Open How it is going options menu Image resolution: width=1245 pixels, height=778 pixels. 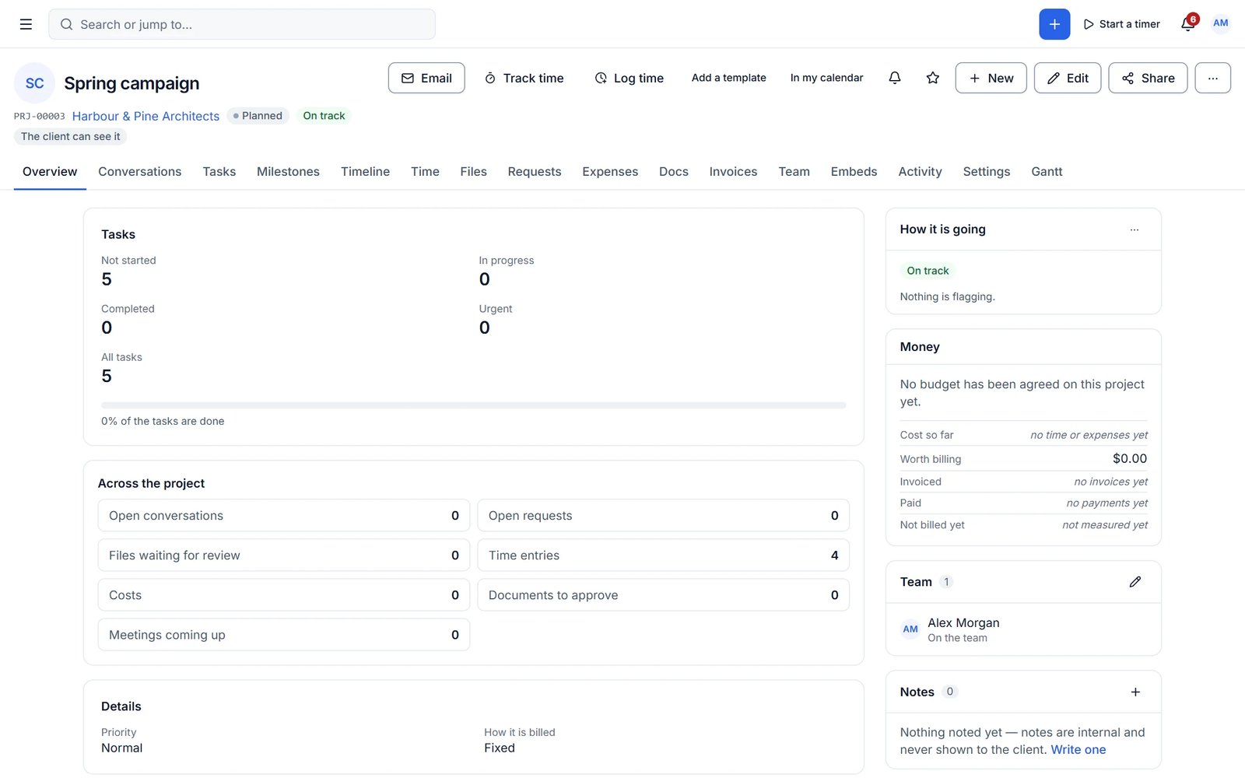coord(1135,230)
